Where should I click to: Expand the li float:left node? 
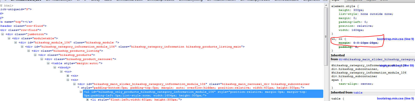(88, 100)
